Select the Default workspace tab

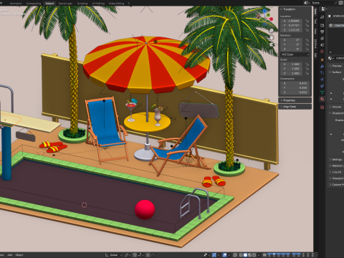coord(49,4)
